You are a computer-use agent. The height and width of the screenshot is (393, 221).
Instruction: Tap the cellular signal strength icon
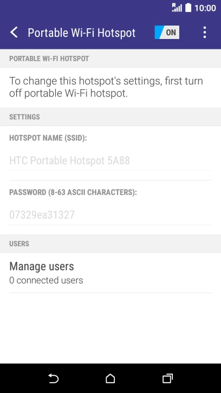177,8
